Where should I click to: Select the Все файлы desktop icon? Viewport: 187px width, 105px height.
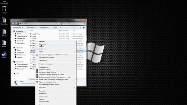(4, 21)
